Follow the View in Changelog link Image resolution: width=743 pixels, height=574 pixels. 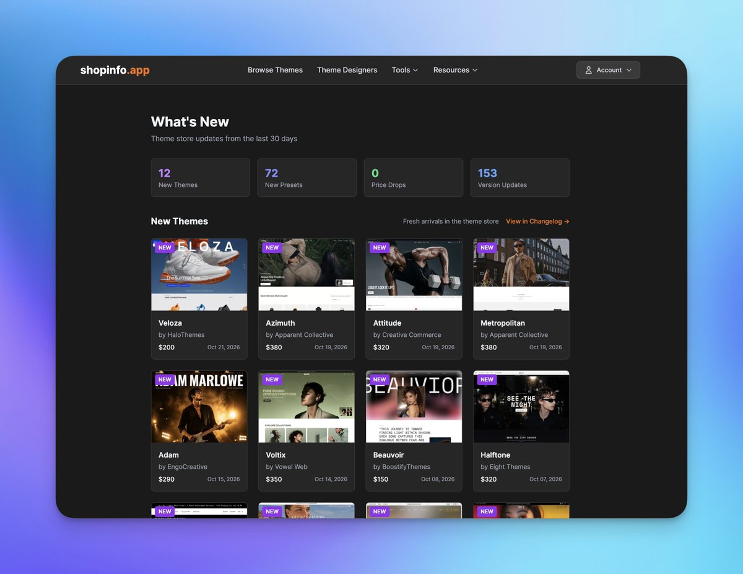pyautogui.click(x=537, y=221)
